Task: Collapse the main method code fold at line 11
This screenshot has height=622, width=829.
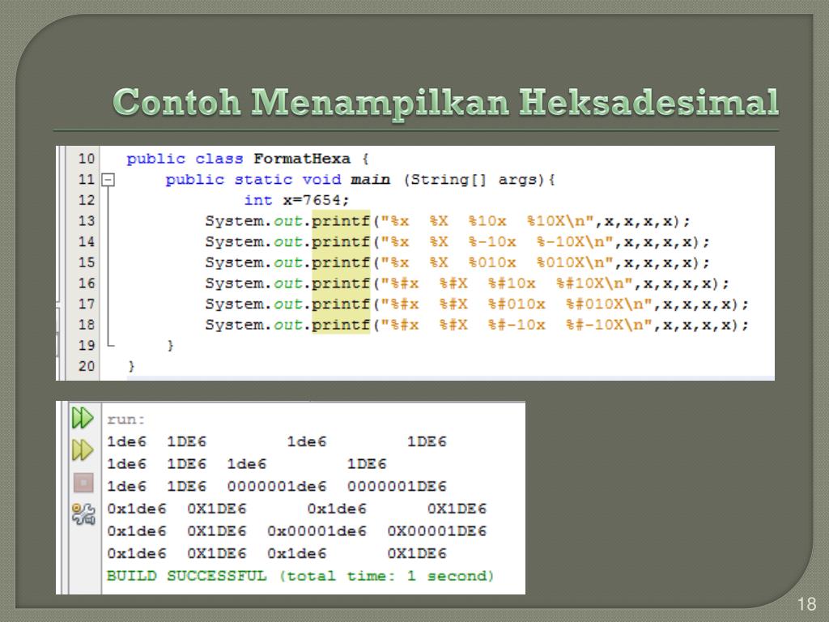Action: point(108,180)
